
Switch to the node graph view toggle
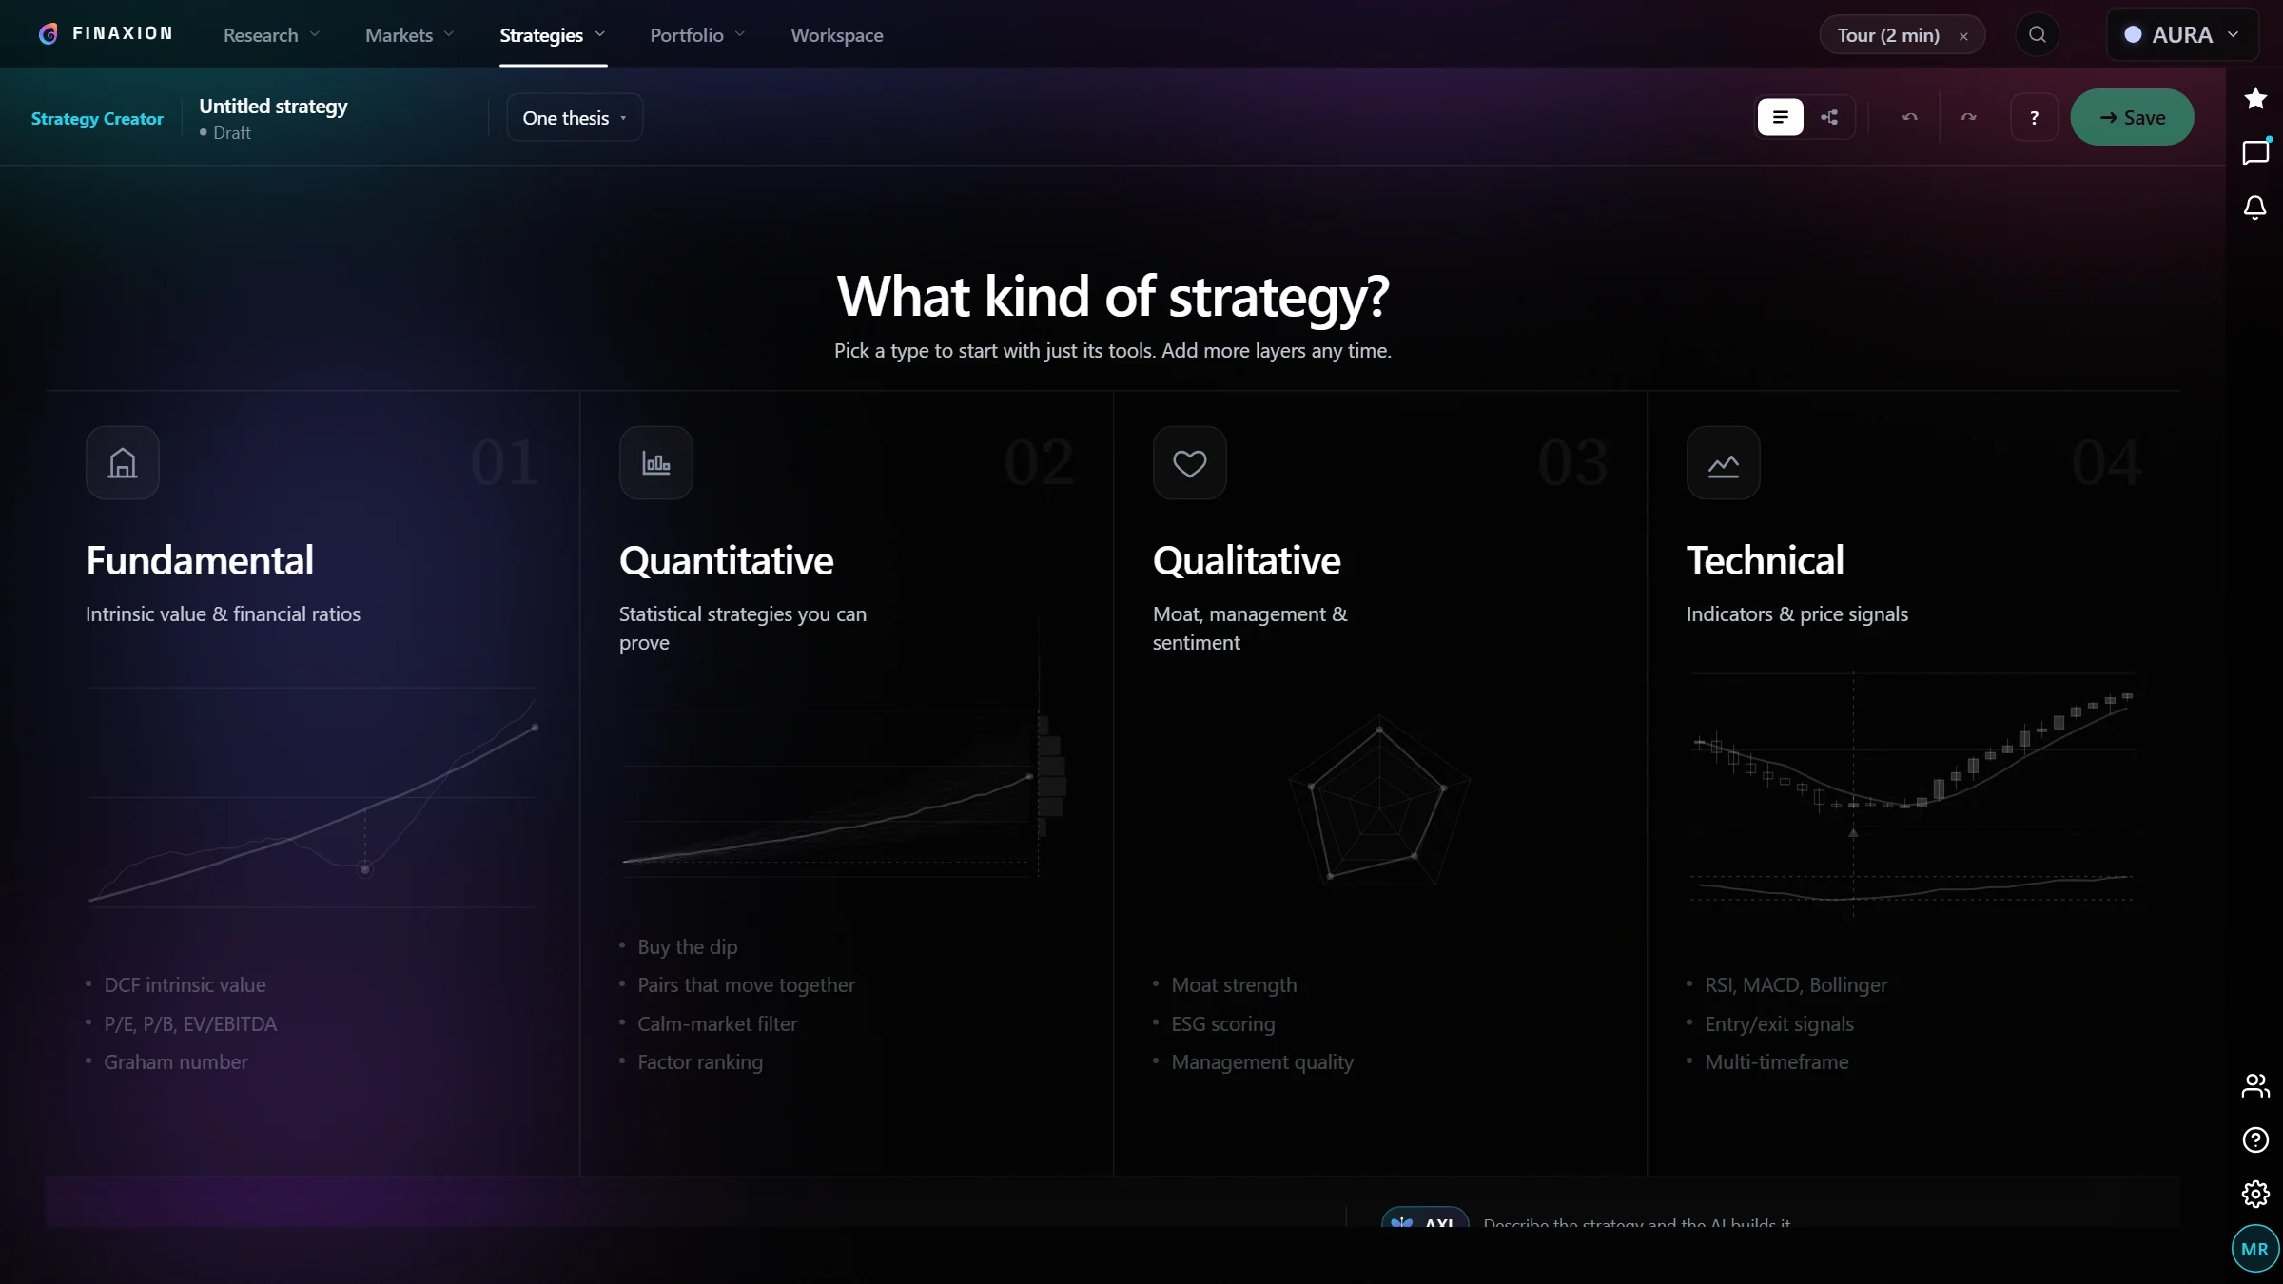1829,118
